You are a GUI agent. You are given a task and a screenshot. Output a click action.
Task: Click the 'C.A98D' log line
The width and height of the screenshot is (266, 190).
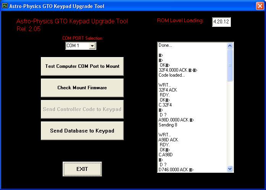click(165, 155)
